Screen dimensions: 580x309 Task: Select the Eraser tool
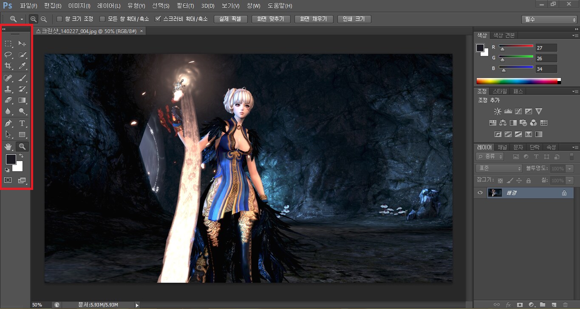coord(8,100)
